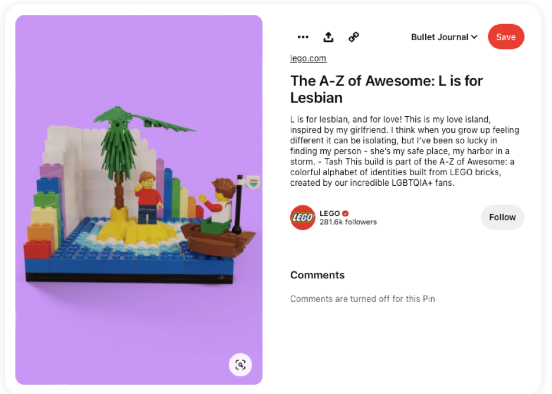The image size is (552, 394).
Task: Follow the LEGO account
Action: click(502, 217)
